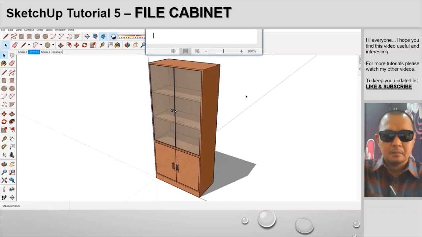The image size is (422, 237).
Task: Select the Rotate tool in second toolbar row
Action: coord(84,45)
